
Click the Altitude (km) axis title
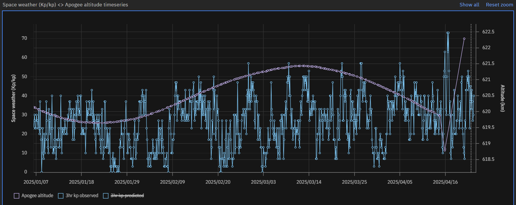502,98
